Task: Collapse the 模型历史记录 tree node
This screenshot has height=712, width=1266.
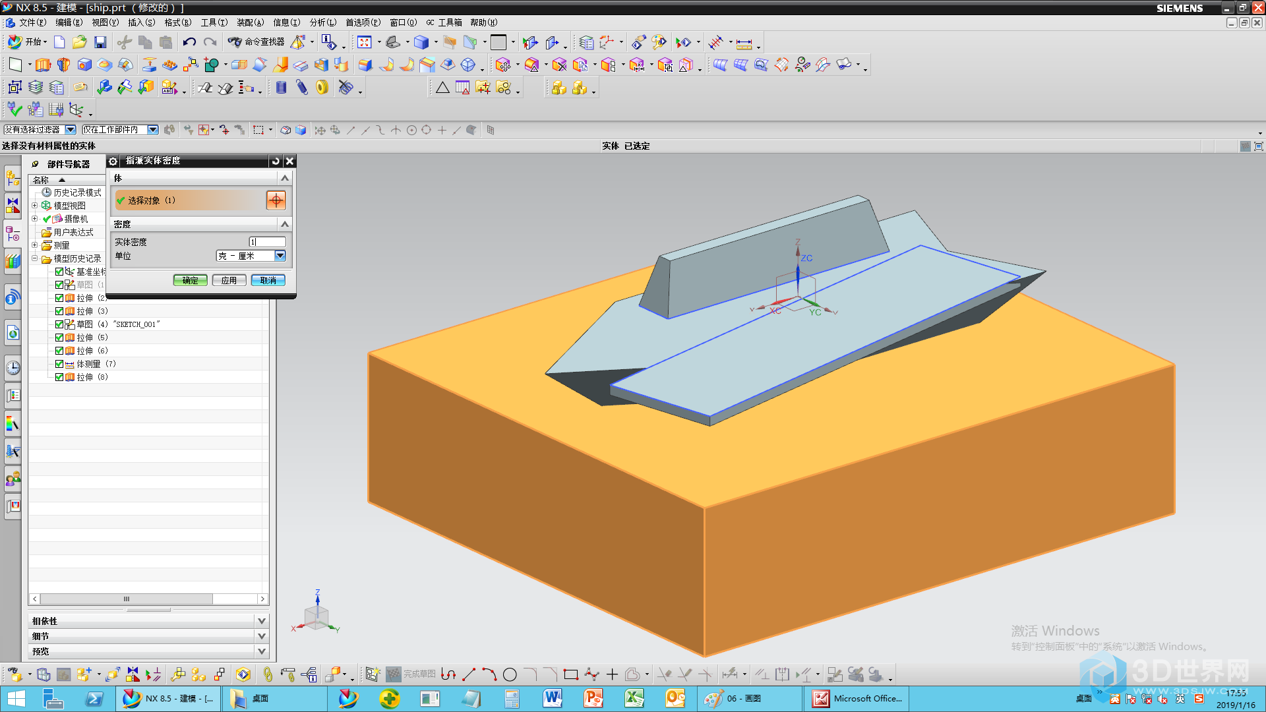Action: (35, 258)
